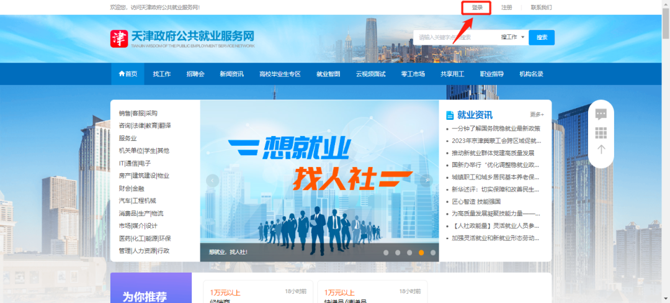Click the 联系我们 contact link
This screenshot has height=303, width=670.
tap(541, 7)
